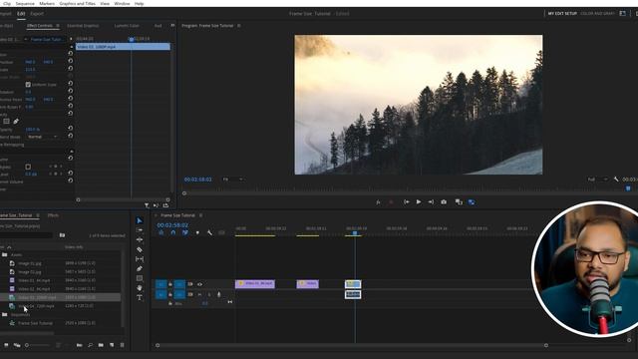Show overflow panel tabs chevron
The image size is (638, 359).
[172, 25]
